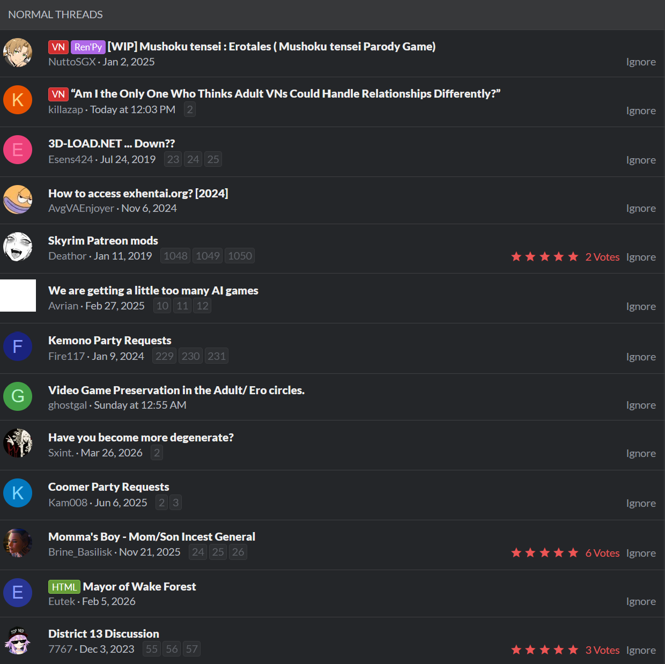The image size is (665, 664).
Task: Click Esens424's pink E avatar
Action: coord(18,150)
